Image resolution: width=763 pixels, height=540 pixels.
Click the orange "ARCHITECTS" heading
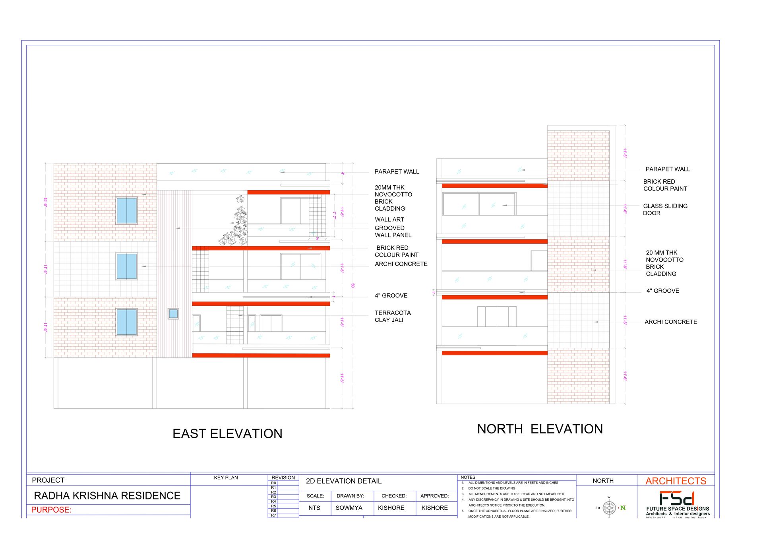pos(676,481)
